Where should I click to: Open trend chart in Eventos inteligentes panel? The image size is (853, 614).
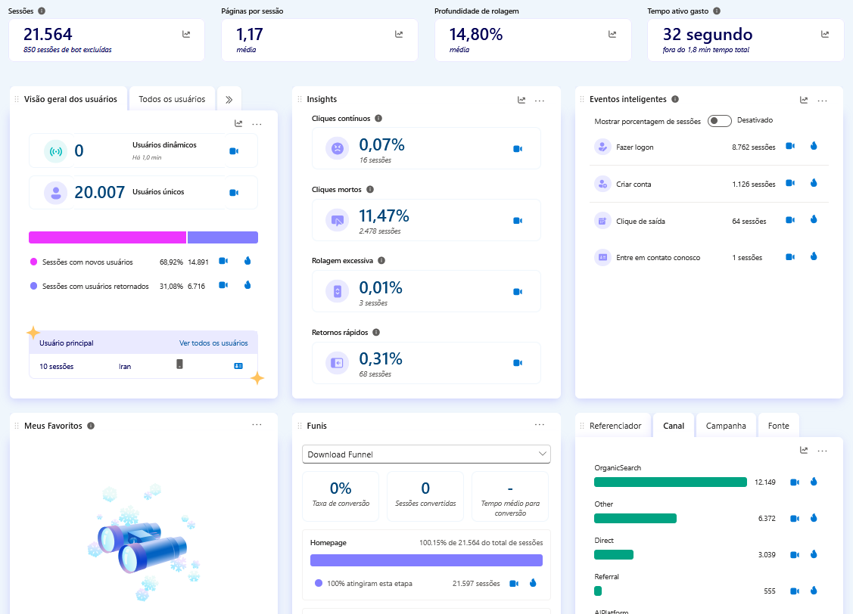click(x=804, y=100)
